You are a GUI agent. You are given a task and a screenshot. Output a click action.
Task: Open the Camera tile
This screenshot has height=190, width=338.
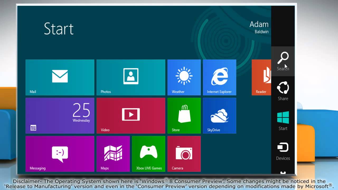[x=184, y=154]
